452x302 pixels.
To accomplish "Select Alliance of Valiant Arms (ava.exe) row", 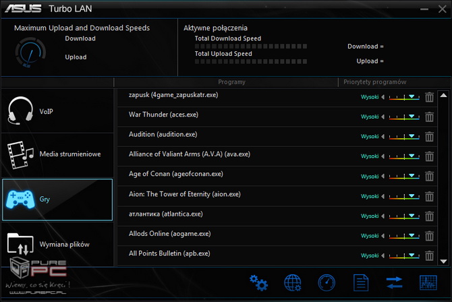I will pyautogui.click(x=277, y=156).
